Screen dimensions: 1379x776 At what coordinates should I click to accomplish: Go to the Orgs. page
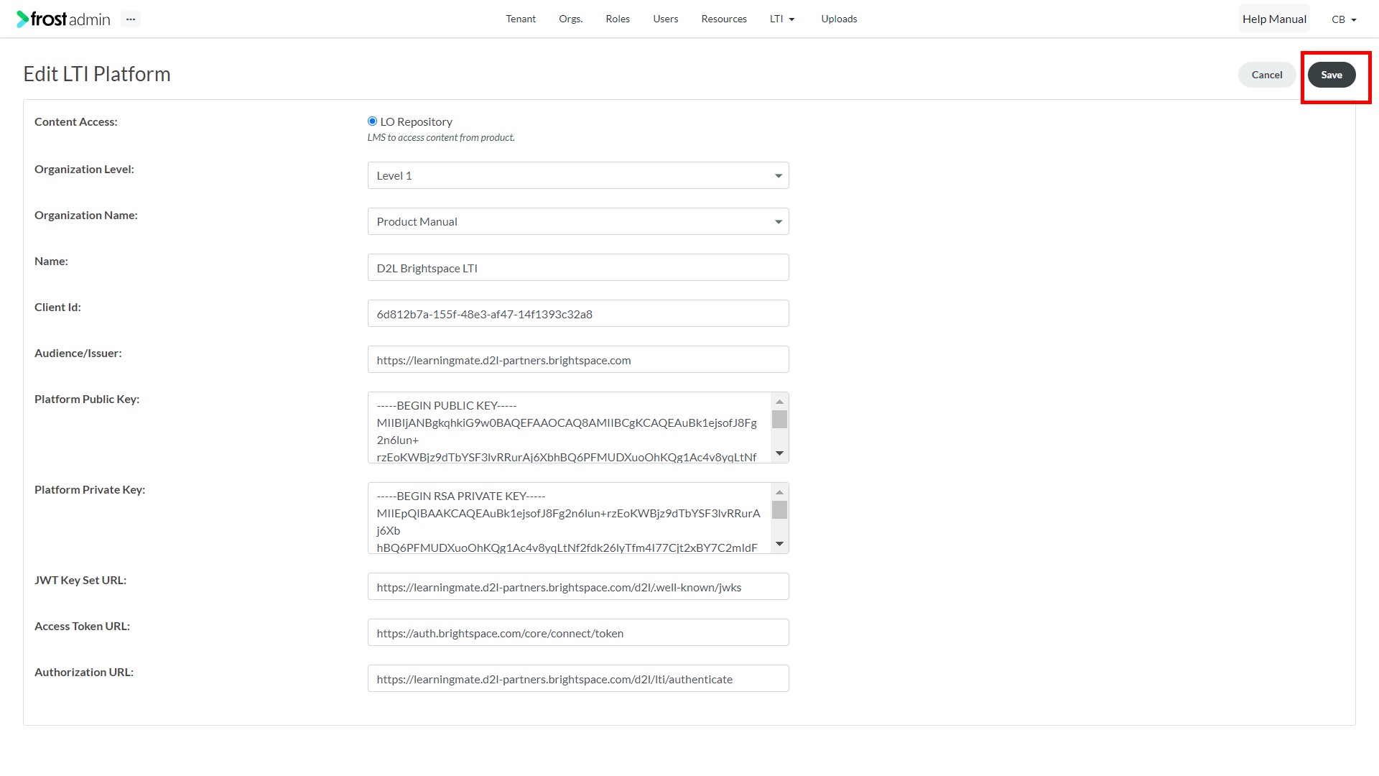(570, 19)
